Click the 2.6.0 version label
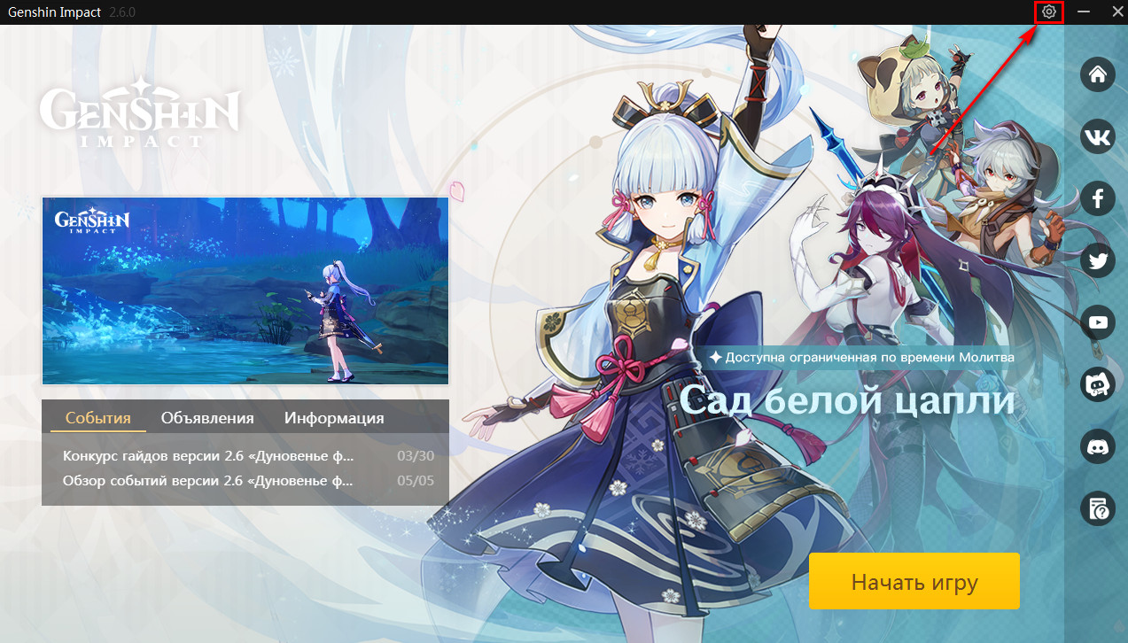 click(x=122, y=12)
